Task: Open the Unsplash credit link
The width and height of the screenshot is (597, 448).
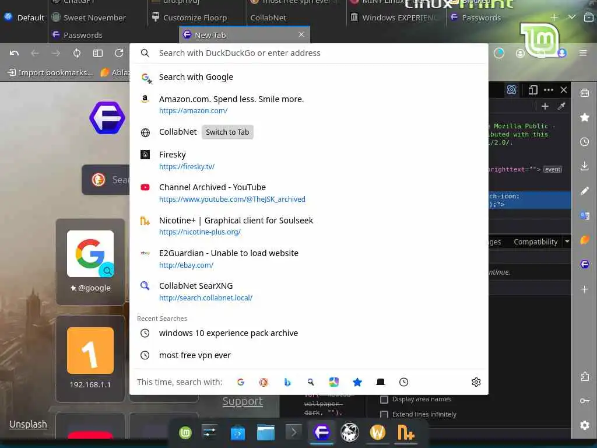Action: [28, 425]
